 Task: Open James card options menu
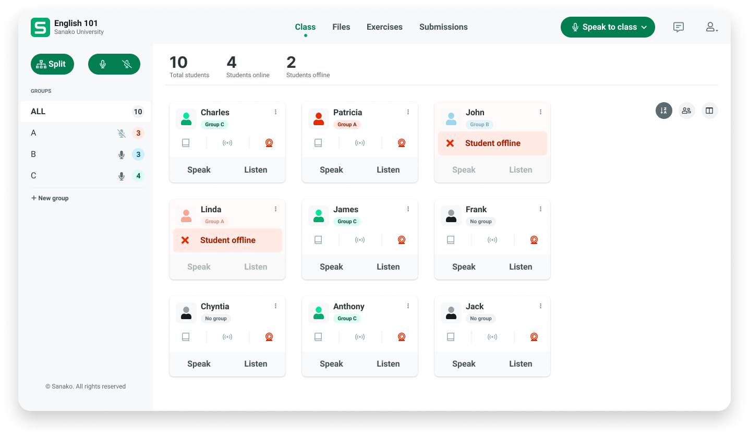tap(408, 209)
